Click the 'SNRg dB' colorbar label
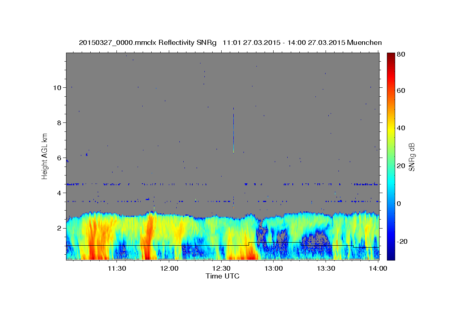The height and width of the screenshot is (312, 469). point(412,157)
